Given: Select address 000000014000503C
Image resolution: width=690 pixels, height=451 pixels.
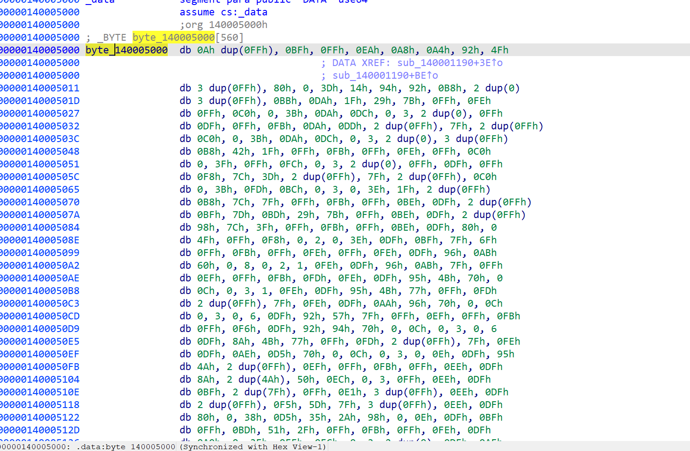Looking at the screenshot, I should pos(40,139).
